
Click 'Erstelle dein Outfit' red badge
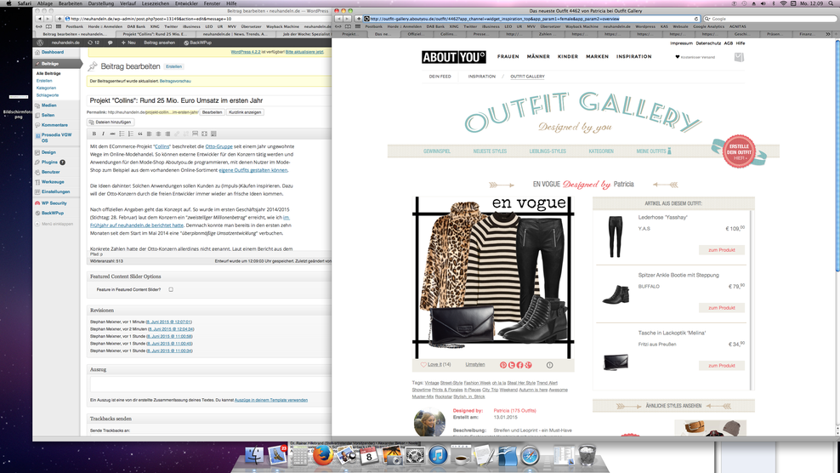739,151
